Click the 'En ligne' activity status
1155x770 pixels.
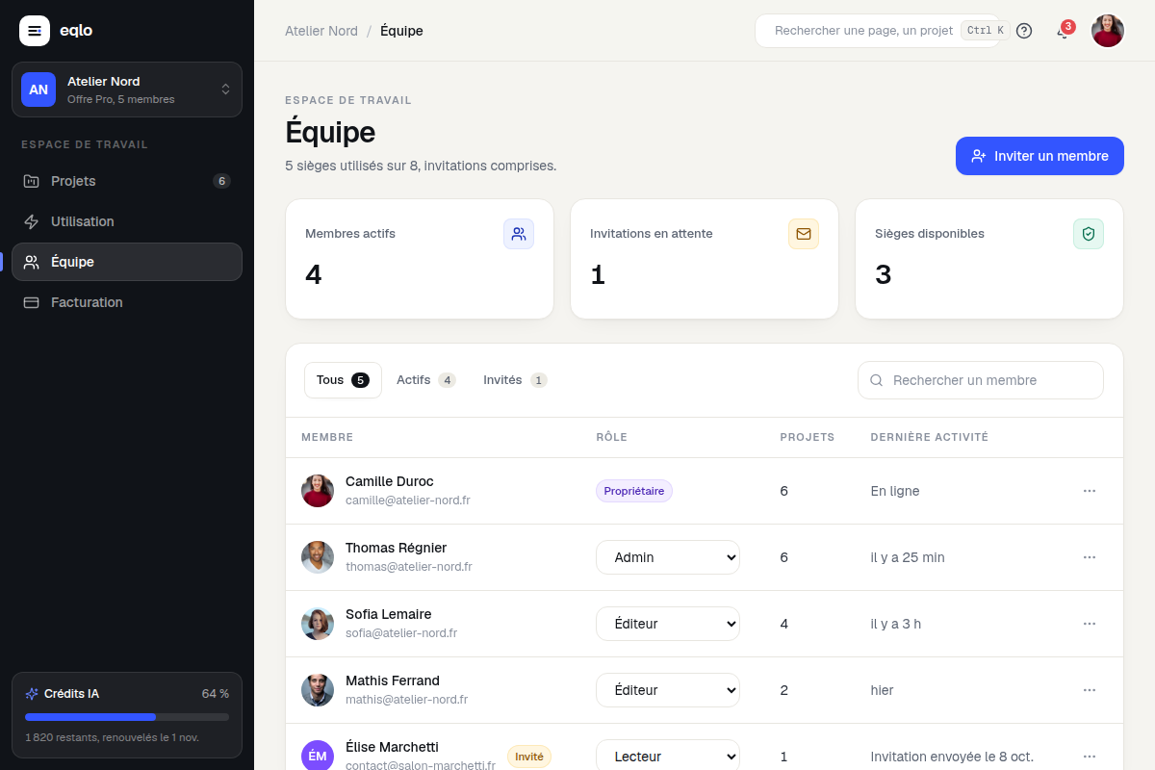click(x=895, y=491)
